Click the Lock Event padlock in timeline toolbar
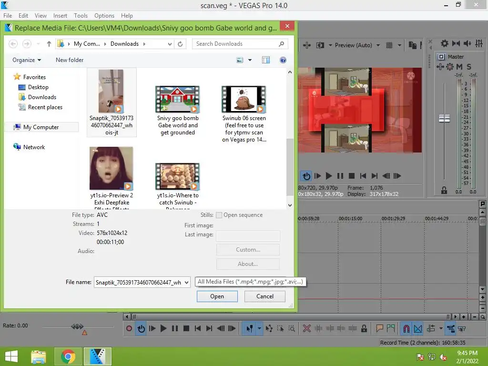488x366 pixels. click(x=364, y=328)
